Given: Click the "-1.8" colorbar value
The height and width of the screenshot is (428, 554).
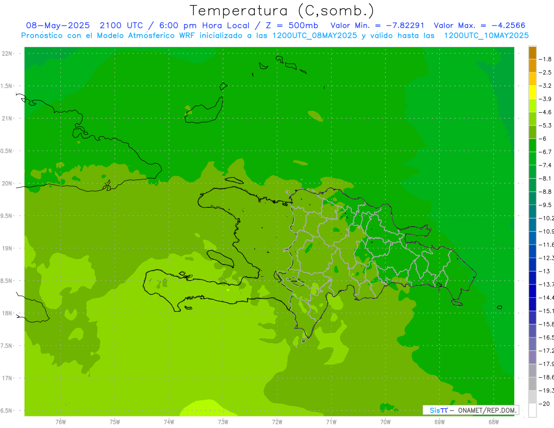Looking at the screenshot, I should click(545, 59).
